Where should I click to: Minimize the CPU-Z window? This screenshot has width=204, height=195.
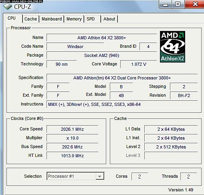point(165,4)
